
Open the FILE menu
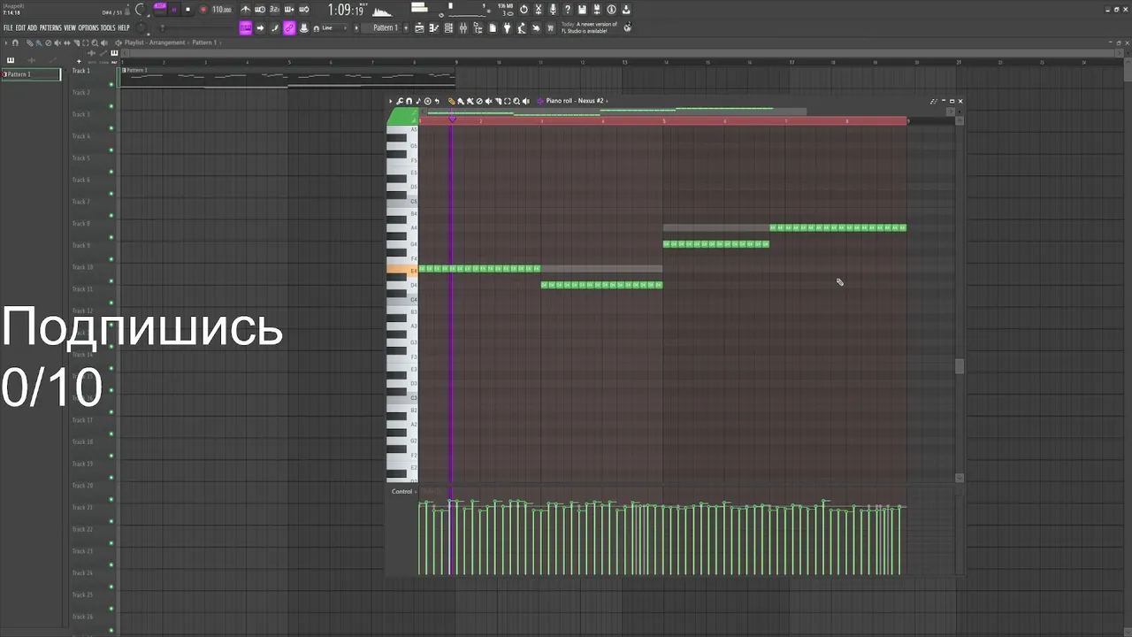click(8, 27)
